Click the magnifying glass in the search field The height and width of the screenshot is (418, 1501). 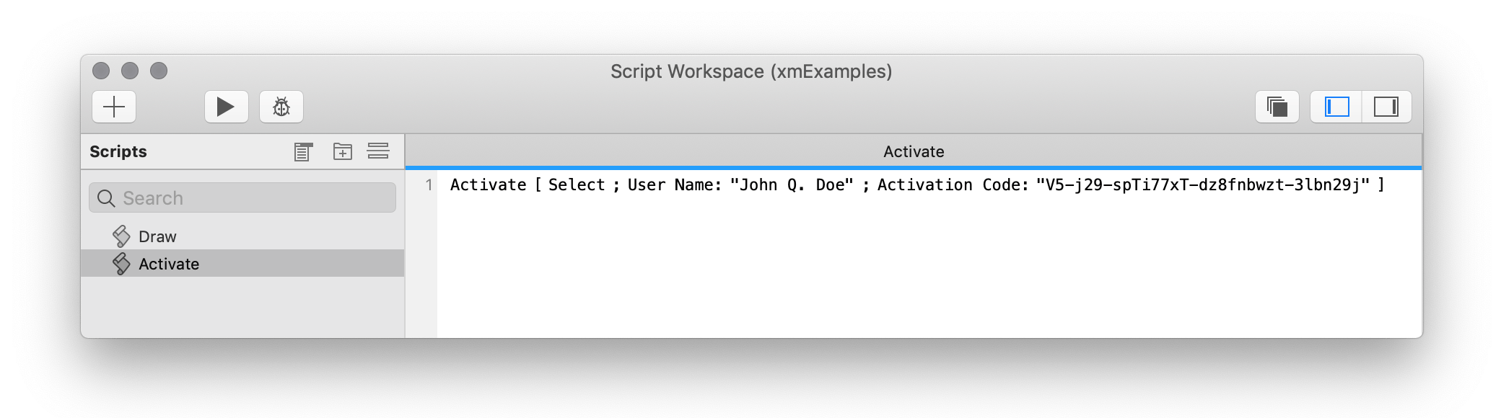pyautogui.click(x=105, y=197)
